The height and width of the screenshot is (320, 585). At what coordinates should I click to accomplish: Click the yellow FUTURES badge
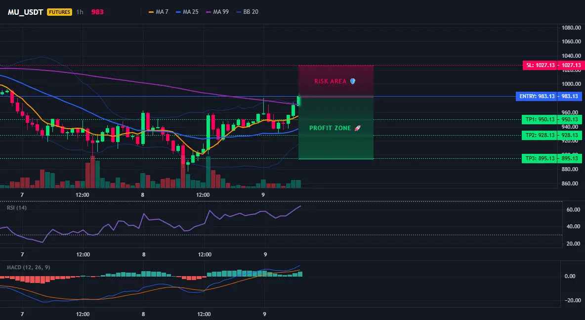point(59,12)
